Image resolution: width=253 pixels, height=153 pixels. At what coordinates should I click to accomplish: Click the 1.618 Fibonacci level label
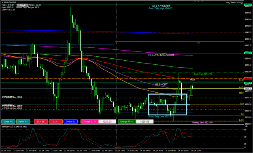tap(241, 80)
